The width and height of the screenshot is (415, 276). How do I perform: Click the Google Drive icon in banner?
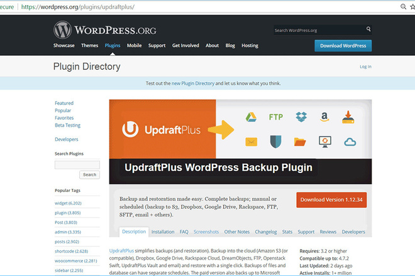coord(251,117)
